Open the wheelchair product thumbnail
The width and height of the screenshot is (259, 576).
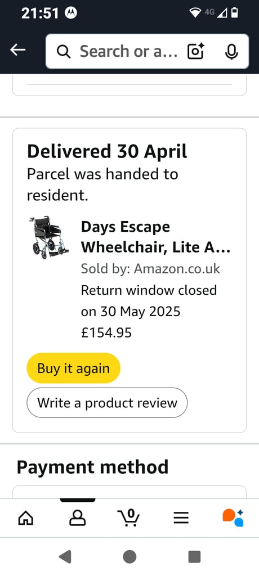point(48,237)
